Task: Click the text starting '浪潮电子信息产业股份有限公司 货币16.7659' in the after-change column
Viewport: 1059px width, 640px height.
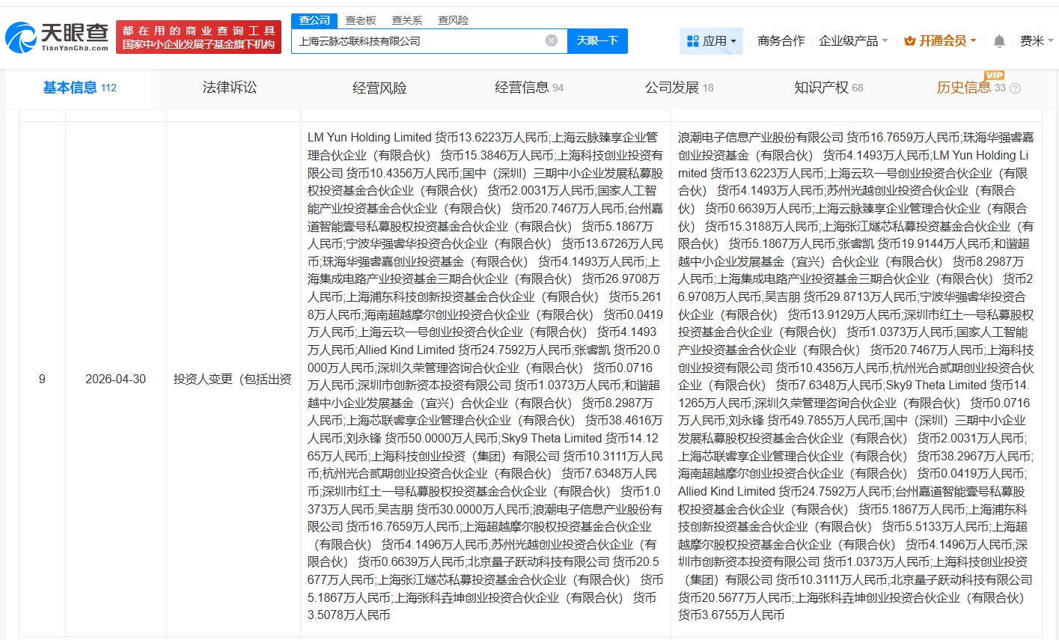Action: 856,377
